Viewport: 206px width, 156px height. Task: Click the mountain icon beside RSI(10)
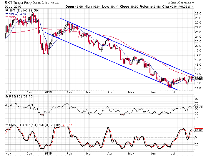tap(7, 96)
